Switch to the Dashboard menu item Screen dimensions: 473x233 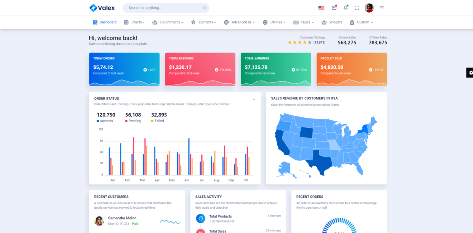tap(104, 22)
